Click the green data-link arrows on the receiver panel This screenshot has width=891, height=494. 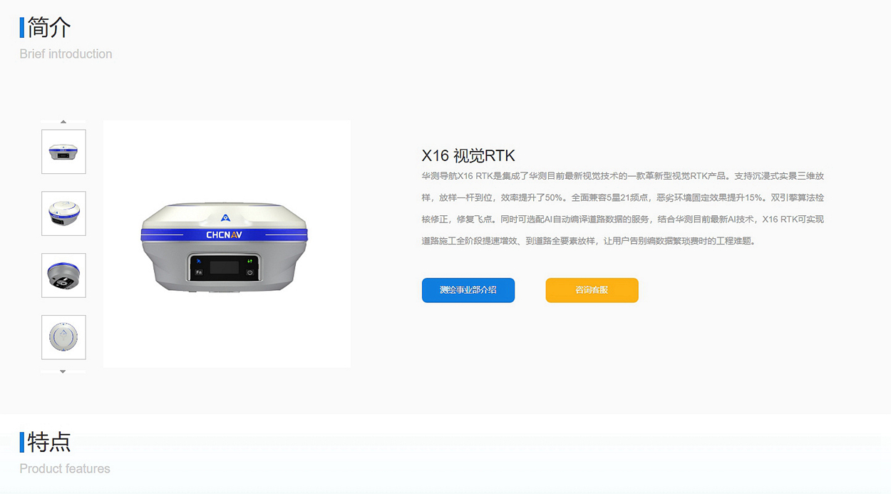click(x=250, y=262)
